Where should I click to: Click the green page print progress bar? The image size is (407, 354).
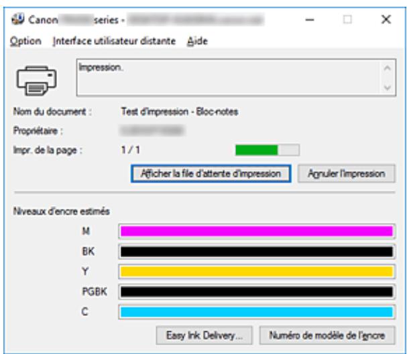(x=268, y=150)
